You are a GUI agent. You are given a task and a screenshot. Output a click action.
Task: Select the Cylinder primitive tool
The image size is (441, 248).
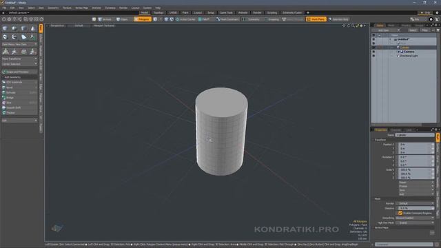click(x=23, y=28)
